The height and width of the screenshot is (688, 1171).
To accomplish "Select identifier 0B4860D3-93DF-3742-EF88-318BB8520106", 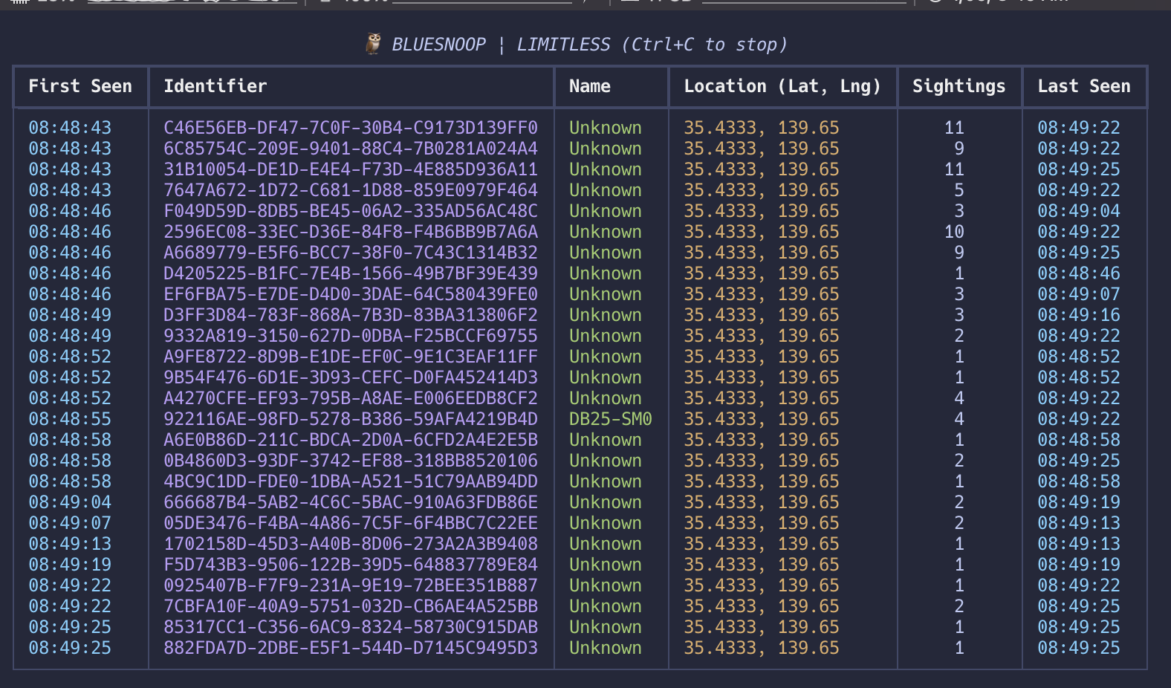I will (351, 461).
